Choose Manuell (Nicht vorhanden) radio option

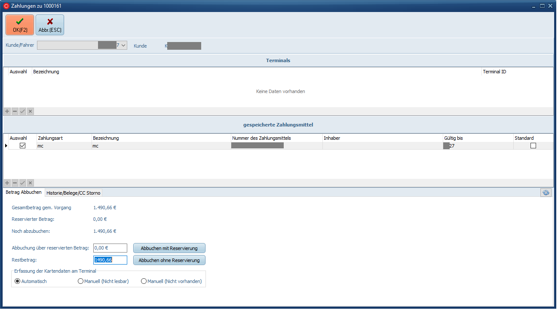pos(144,281)
